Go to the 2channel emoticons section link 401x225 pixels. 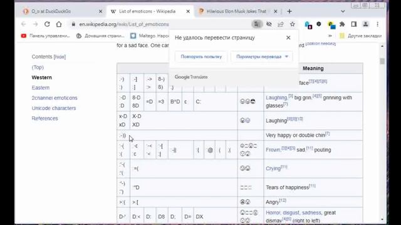point(55,97)
